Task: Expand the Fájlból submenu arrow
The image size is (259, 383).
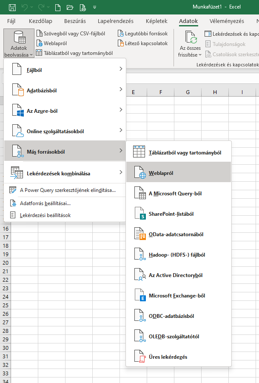Action: 121,69
